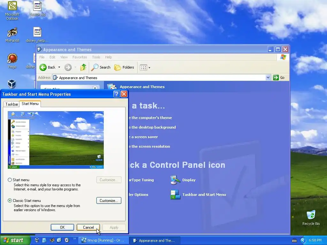327x245 pixels.
Task: Click the green Back arrow icon
Action: coord(43,67)
